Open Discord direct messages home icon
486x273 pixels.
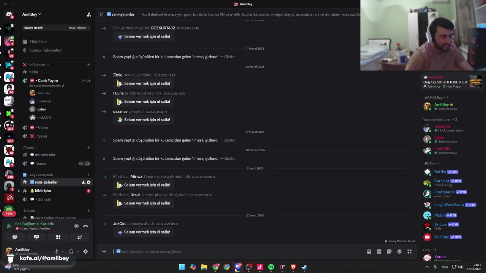tap(9, 14)
